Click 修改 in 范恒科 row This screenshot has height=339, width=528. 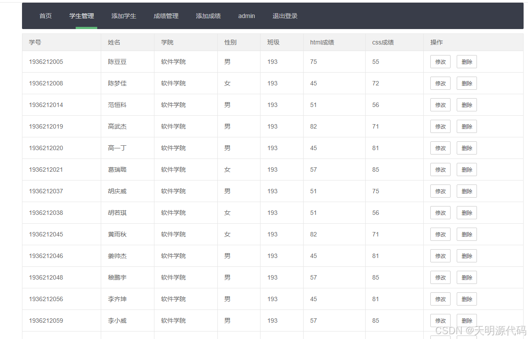440,105
